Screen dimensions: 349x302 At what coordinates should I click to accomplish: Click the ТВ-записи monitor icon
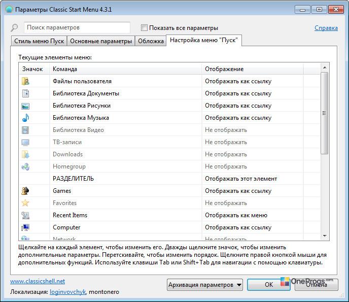[25, 142]
